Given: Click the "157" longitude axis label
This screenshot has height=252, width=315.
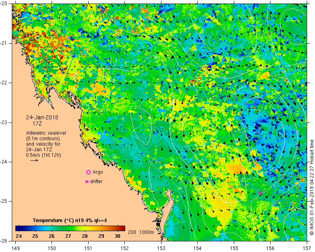Looking at the screenshot, I should point(307,248).
